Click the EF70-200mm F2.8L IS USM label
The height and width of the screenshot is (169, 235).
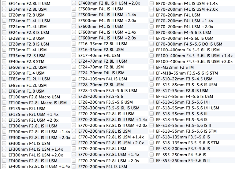[105, 131]
